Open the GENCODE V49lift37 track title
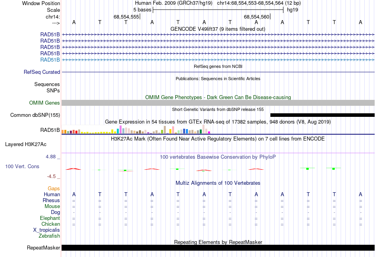Screen dimensions: 375x257 coord(218,29)
